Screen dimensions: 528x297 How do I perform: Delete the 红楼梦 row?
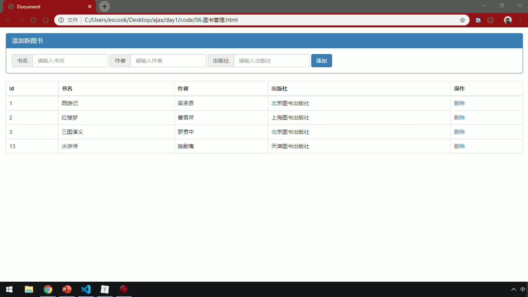point(459,118)
